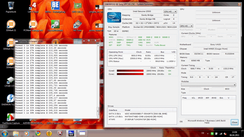Image resolution: width=244 pixels, height=137 pixels.
Task: Select the MATSHITABD-CMB UJ242AS drive row
Action: coord(142,117)
